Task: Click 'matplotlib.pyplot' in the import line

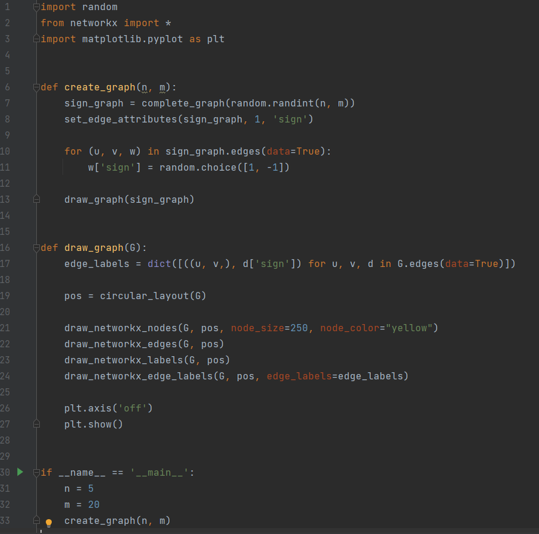Action: pyautogui.click(x=133, y=39)
